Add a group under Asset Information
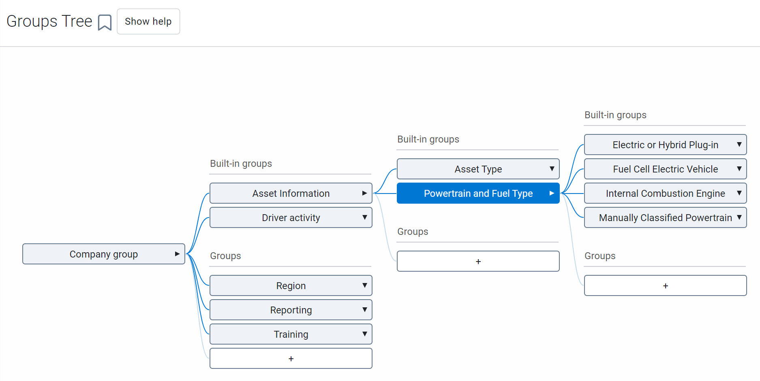760x381 pixels. click(x=478, y=261)
